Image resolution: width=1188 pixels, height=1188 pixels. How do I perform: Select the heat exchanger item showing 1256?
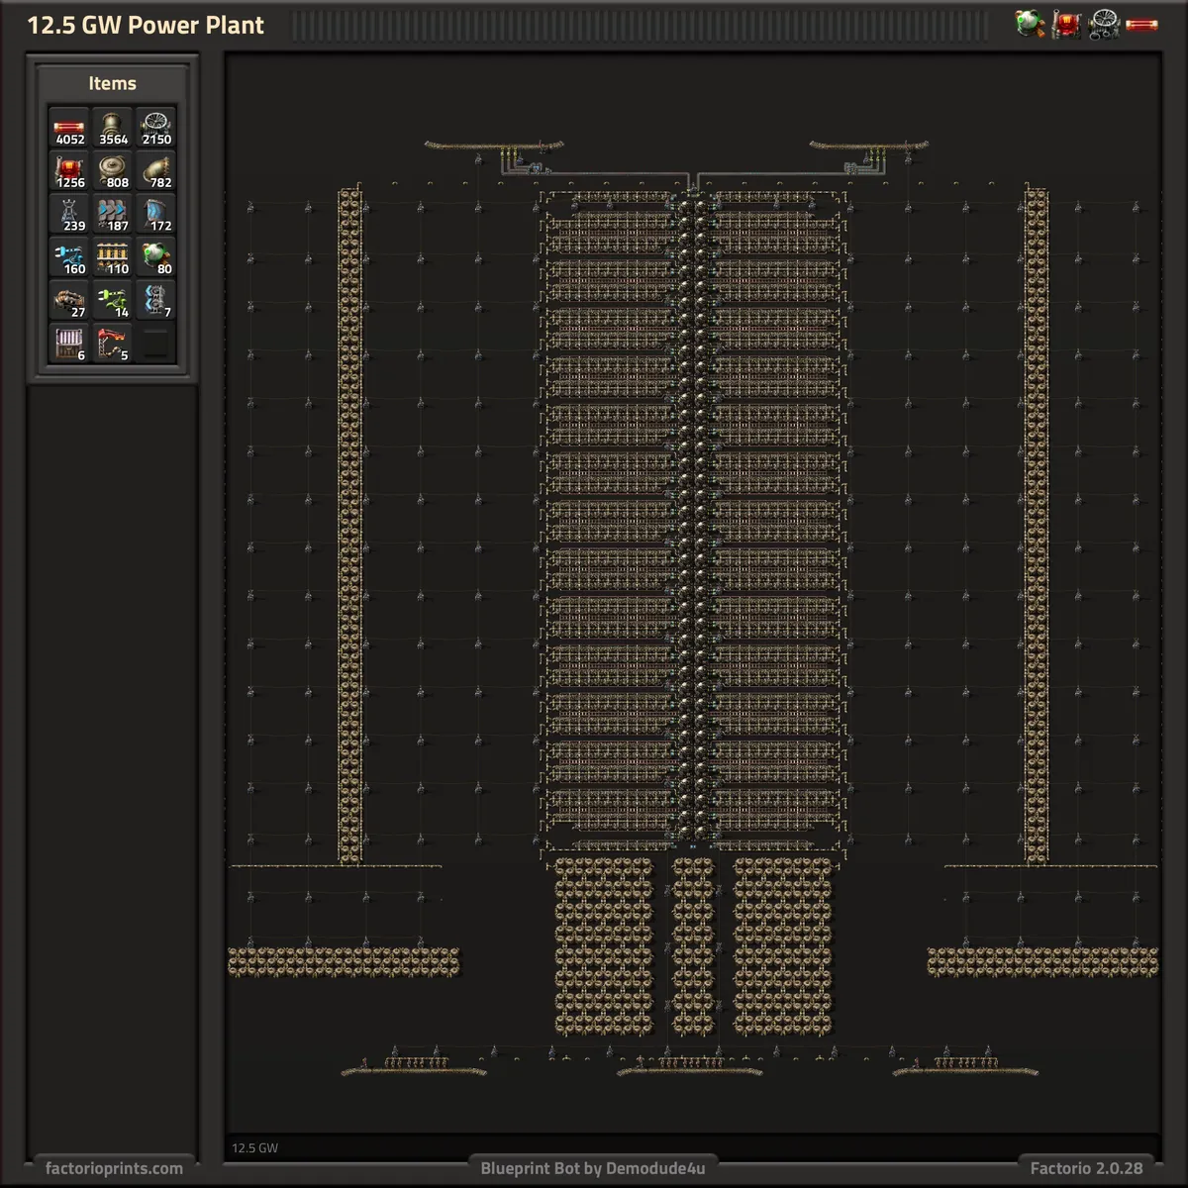(x=69, y=170)
